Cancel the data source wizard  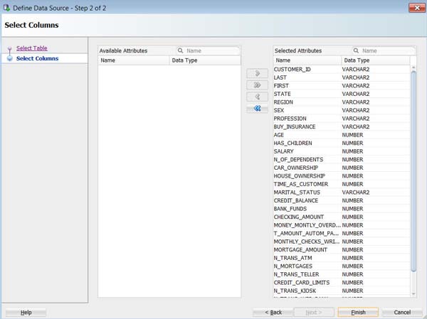tap(402, 313)
